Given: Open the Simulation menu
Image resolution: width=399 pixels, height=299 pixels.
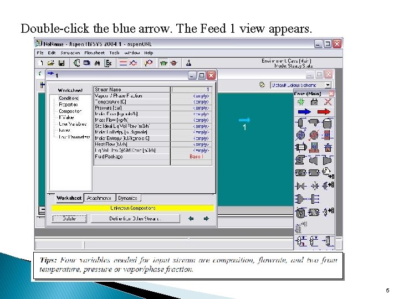Looking at the screenshot, I should (70, 53).
